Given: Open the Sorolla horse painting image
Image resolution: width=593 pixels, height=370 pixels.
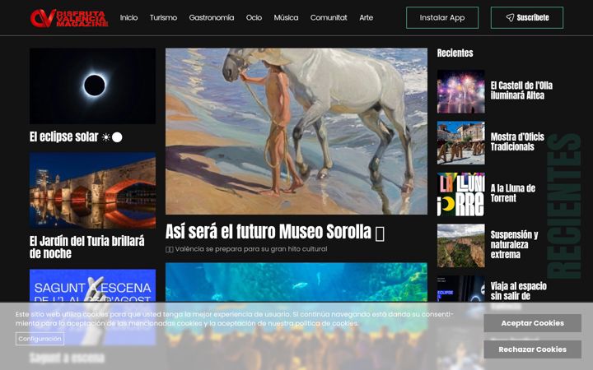Looking at the screenshot, I should [x=296, y=131].
